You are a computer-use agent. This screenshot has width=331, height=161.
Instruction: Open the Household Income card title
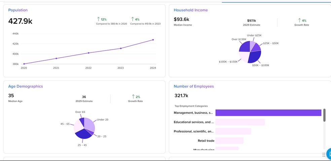click(190, 10)
